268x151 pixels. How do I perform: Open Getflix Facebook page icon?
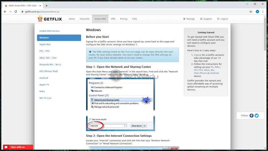[251, 116]
